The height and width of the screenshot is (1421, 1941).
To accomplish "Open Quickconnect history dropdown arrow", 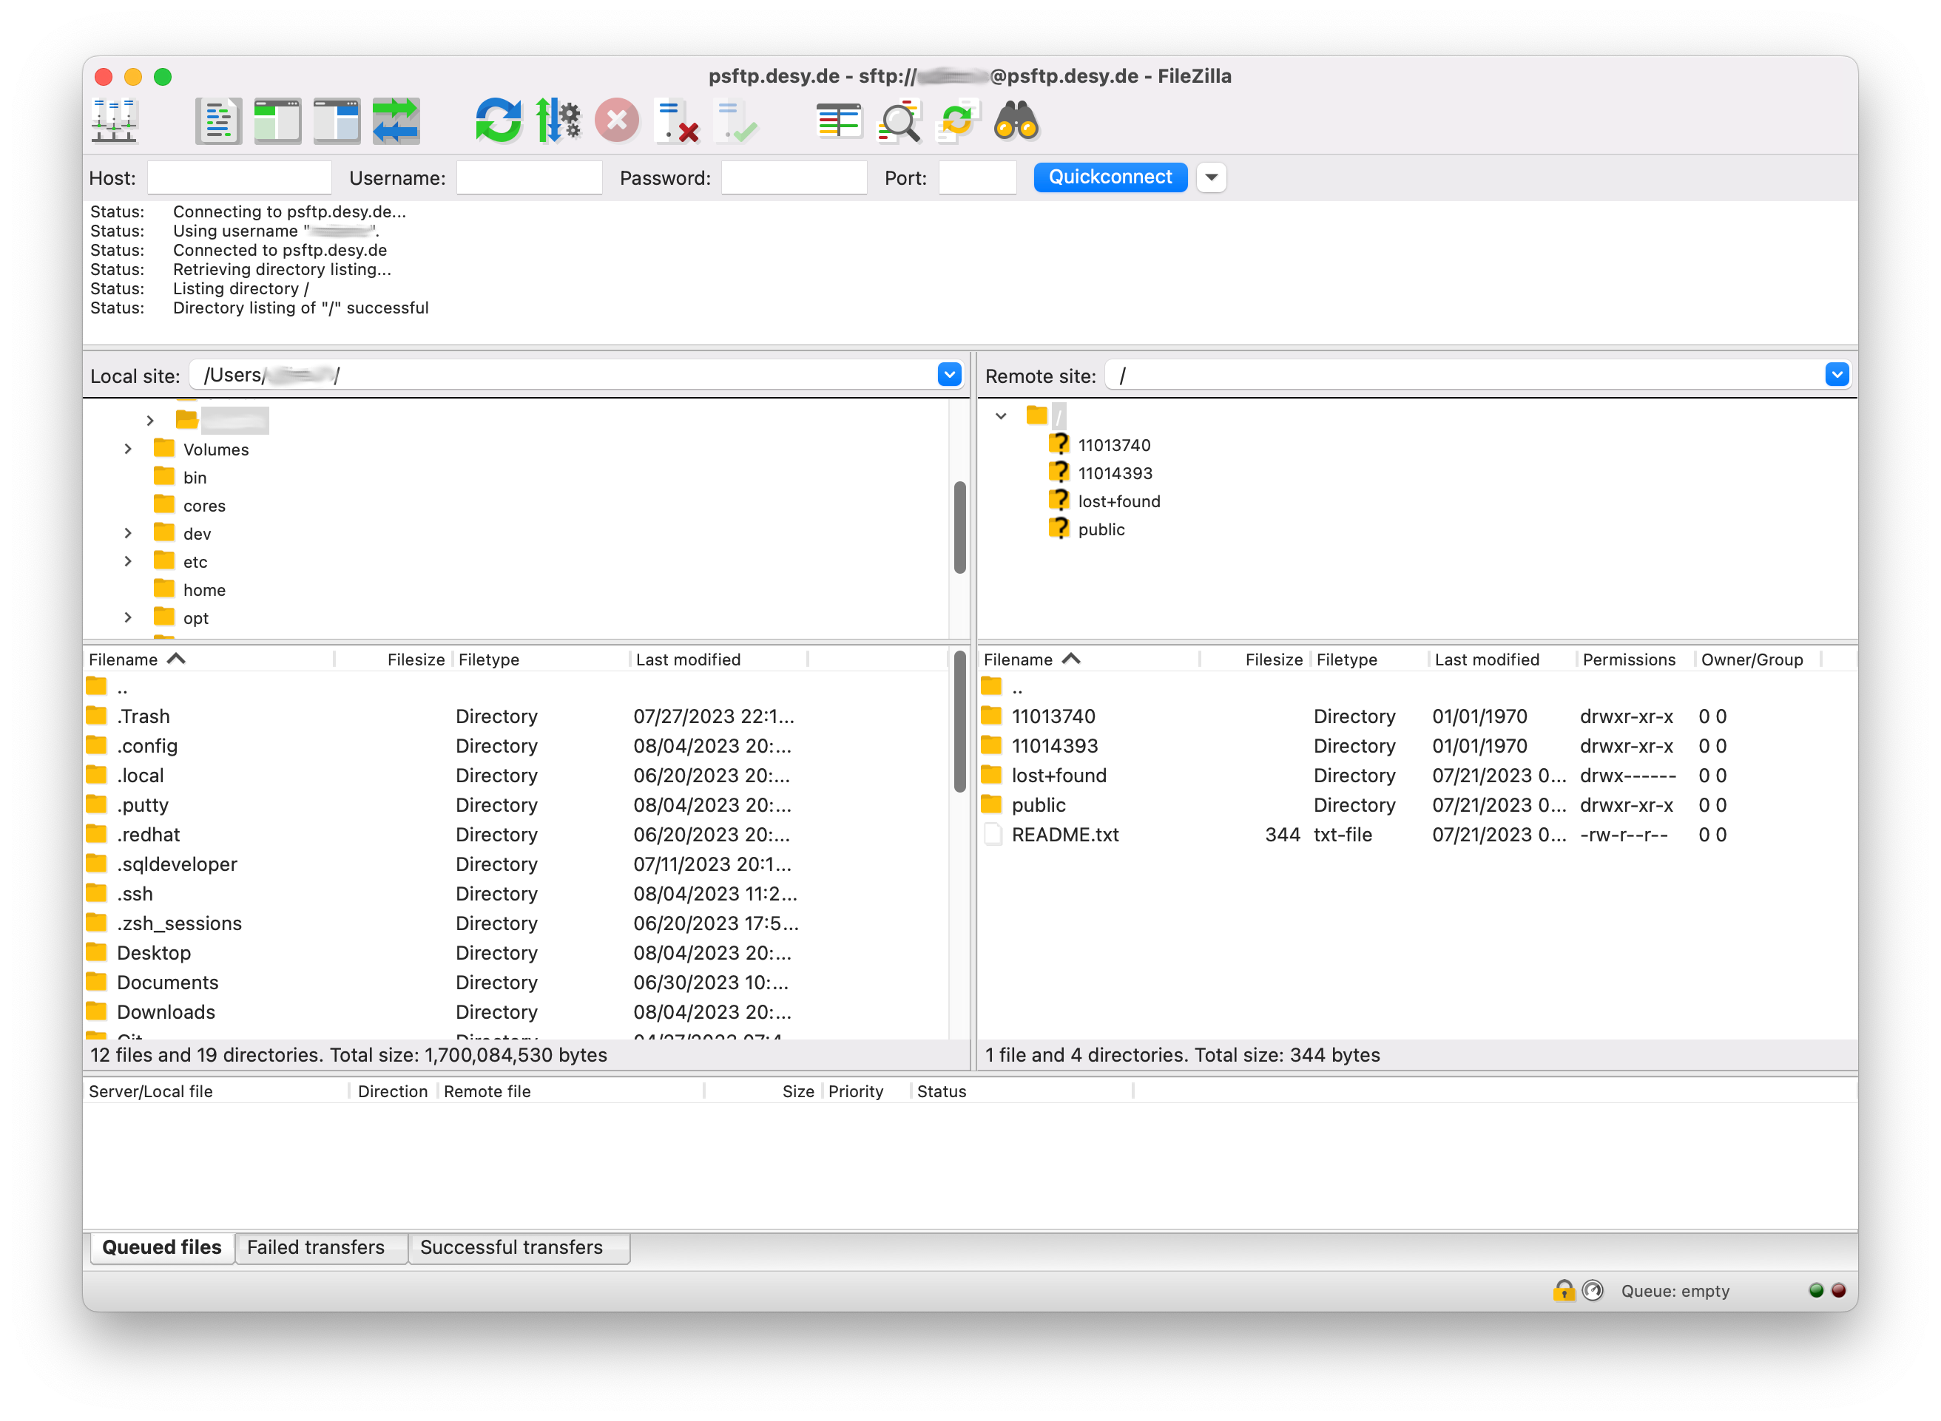I will click(1211, 178).
